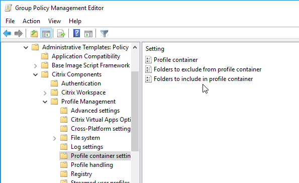This screenshot has width=299, height=183.
Task: Toggle Show/Hide Console Tree toolbar icon
Action: (x=46, y=34)
